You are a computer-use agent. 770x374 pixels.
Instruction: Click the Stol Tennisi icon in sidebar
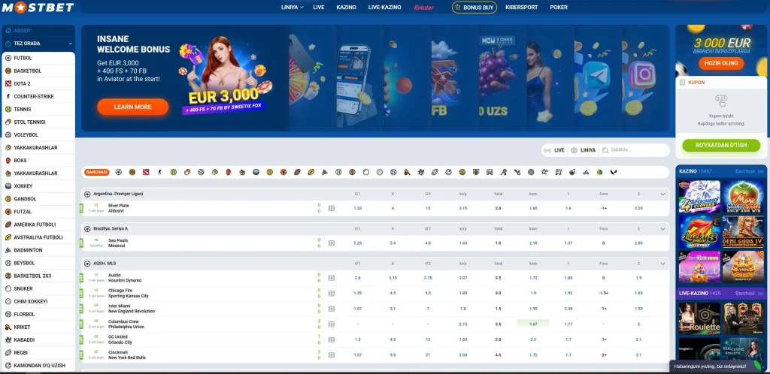coord(8,122)
